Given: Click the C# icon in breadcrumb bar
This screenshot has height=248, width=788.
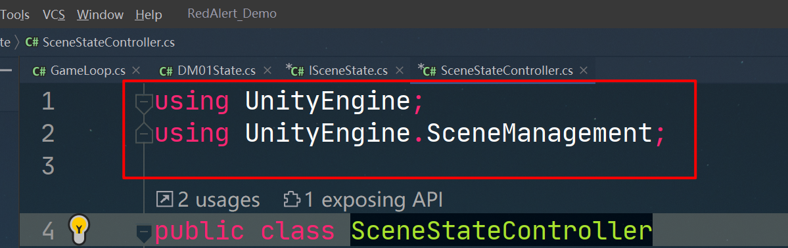Looking at the screenshot, I should (32, 42).
